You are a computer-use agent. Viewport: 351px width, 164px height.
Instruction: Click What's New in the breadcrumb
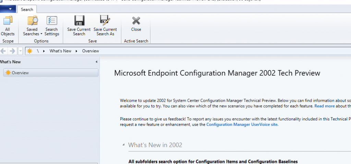coord(60,51)
